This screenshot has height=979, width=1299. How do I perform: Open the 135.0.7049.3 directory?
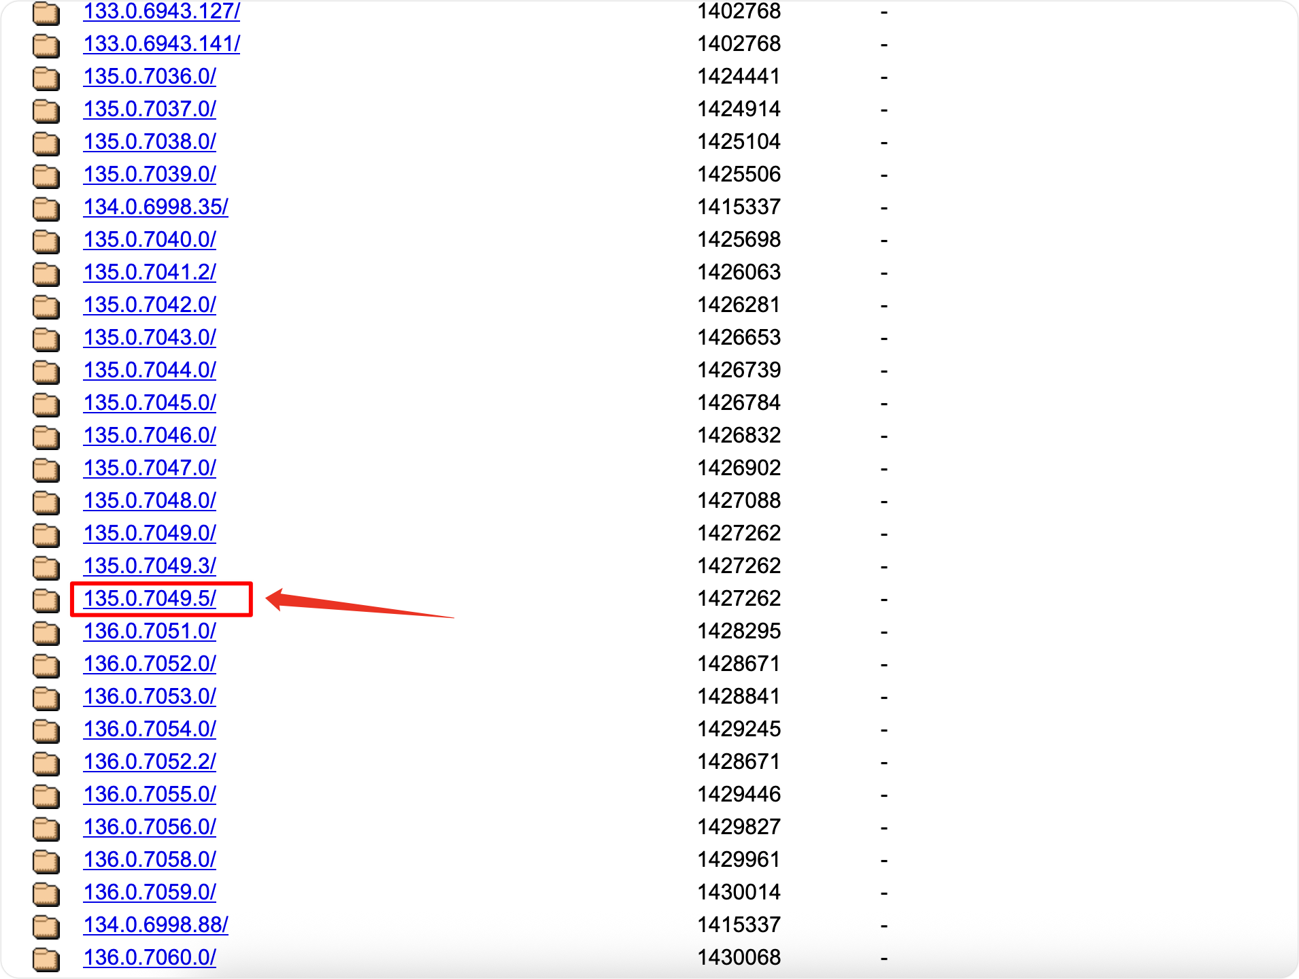[x=149, y=566]
